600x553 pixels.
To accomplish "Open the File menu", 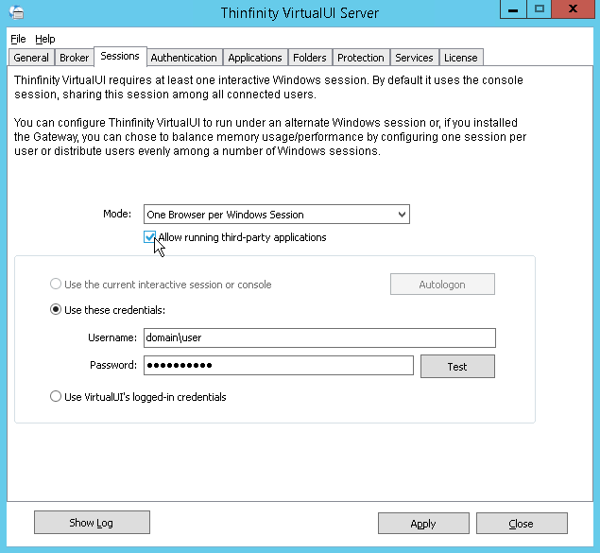I will click(x=19, y=39).
